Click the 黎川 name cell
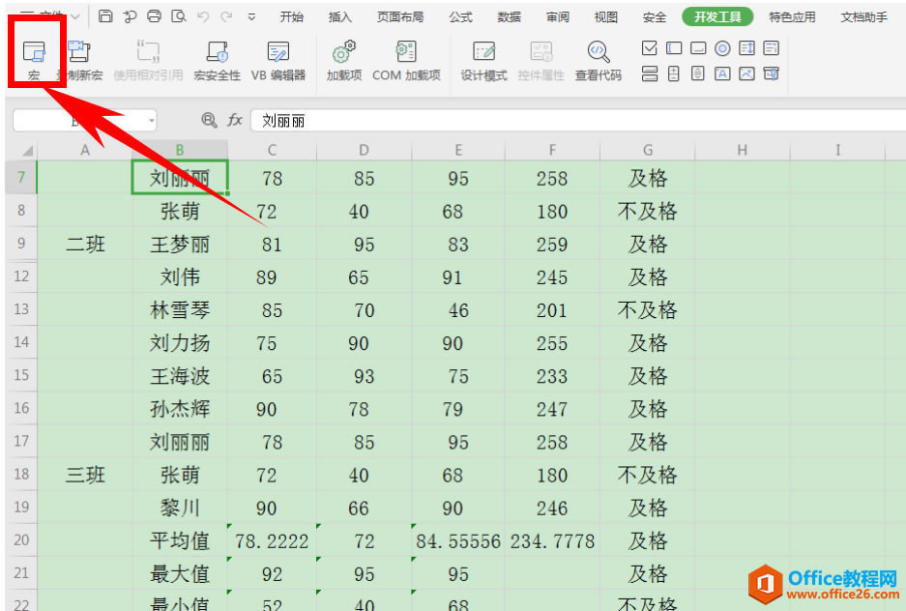906x611 pixels. coord(180,508)
